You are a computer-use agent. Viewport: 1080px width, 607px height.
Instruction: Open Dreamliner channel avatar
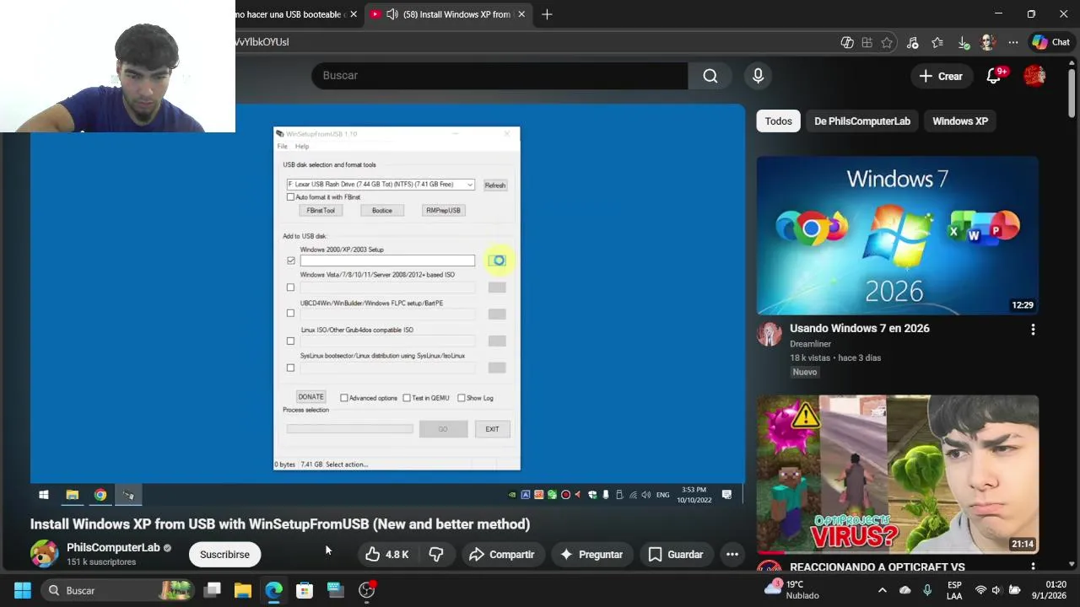(769, 334)
